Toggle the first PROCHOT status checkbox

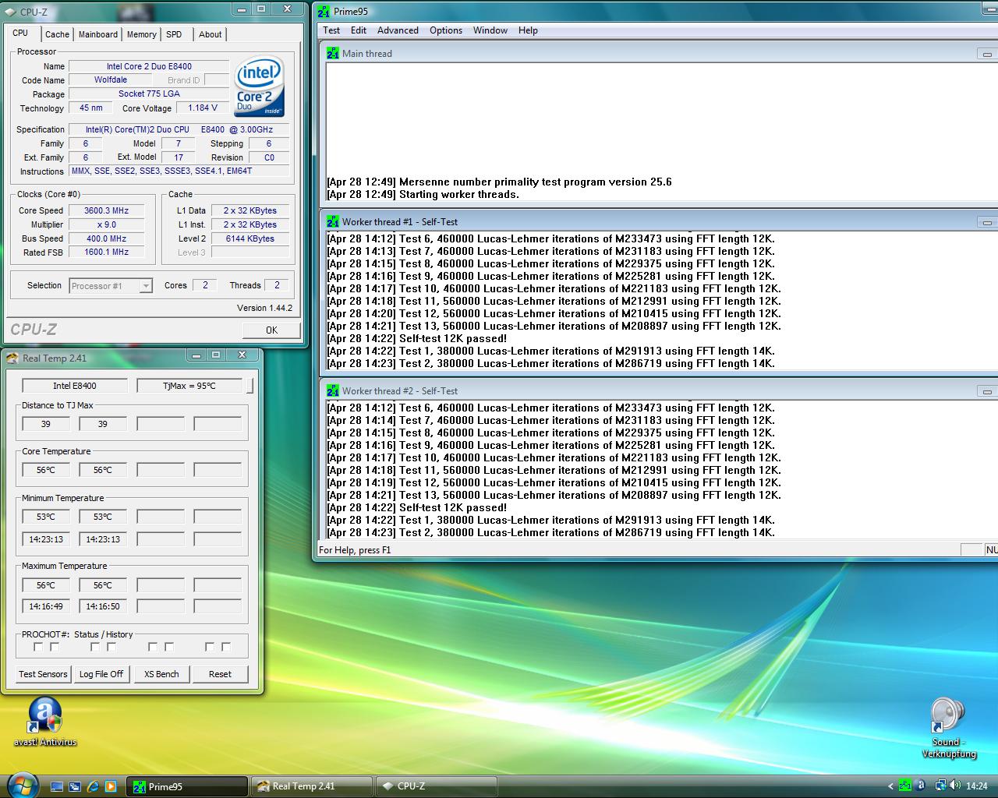38,647
